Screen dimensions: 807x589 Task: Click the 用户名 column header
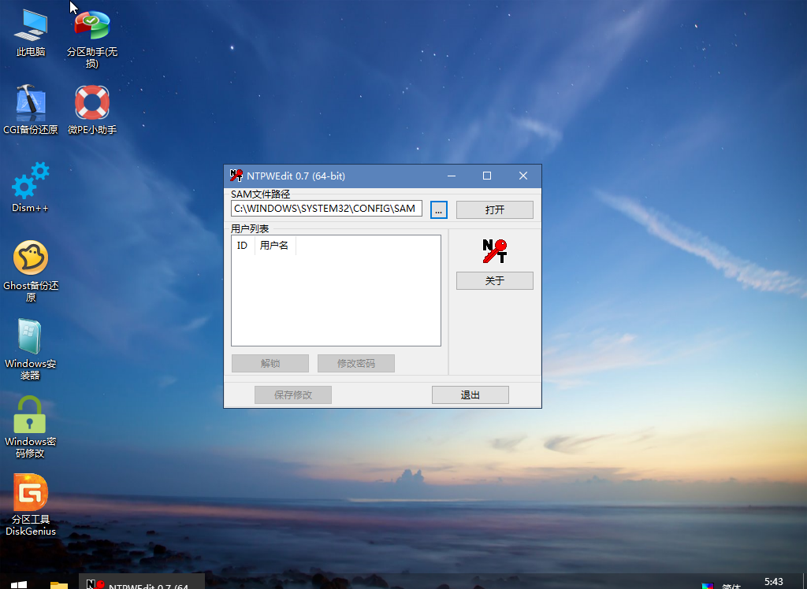pos(274,246)
